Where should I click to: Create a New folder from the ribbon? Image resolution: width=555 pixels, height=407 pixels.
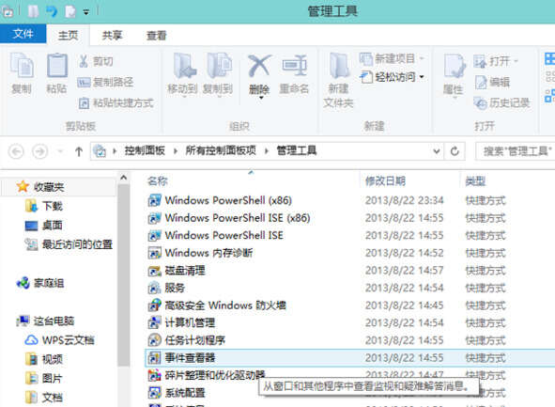click(338, 81)
